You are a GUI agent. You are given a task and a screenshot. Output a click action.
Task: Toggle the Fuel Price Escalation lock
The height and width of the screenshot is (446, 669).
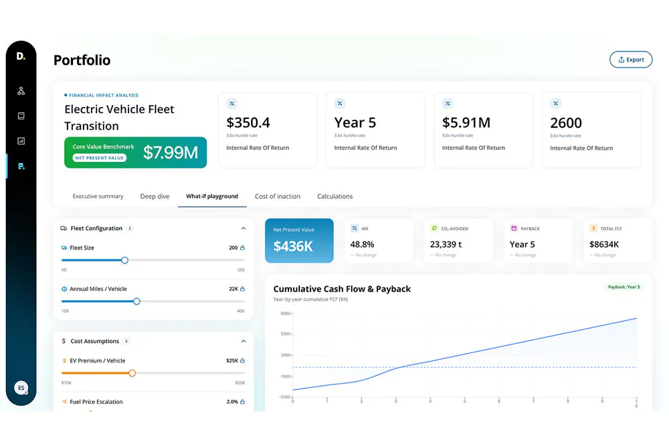242,402
